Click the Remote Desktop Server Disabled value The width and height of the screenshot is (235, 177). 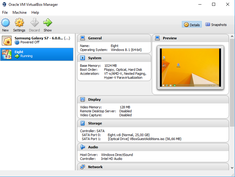coord(125,111)
